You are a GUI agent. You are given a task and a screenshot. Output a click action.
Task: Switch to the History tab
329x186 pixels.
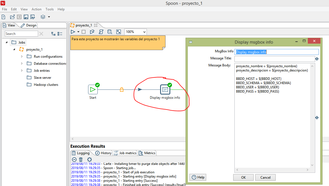(103, 153)
